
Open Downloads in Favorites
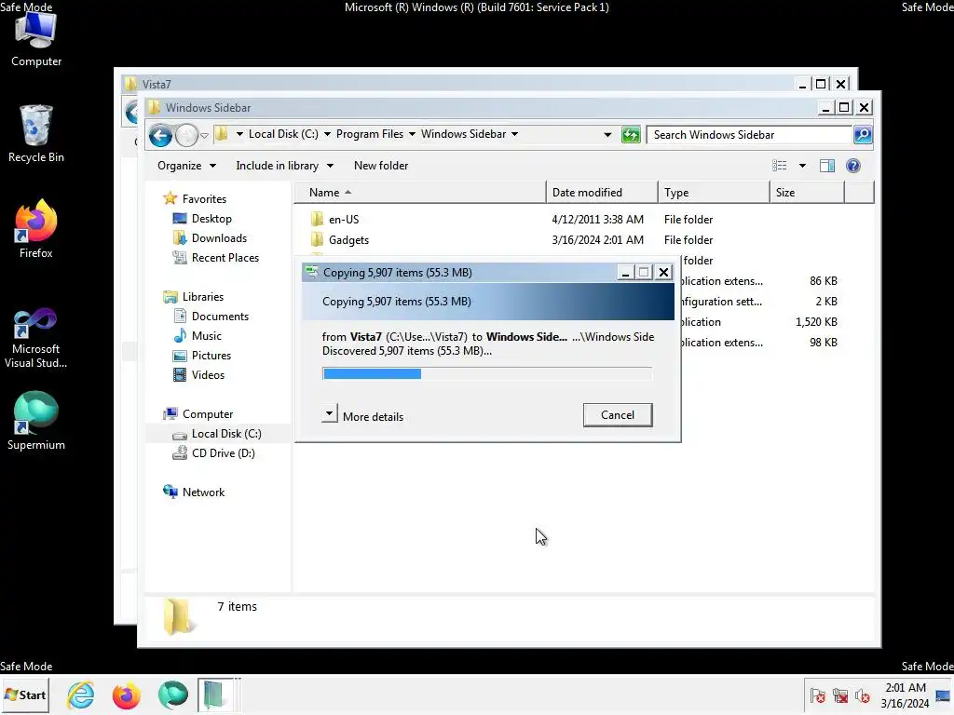[x=219, y=238]
